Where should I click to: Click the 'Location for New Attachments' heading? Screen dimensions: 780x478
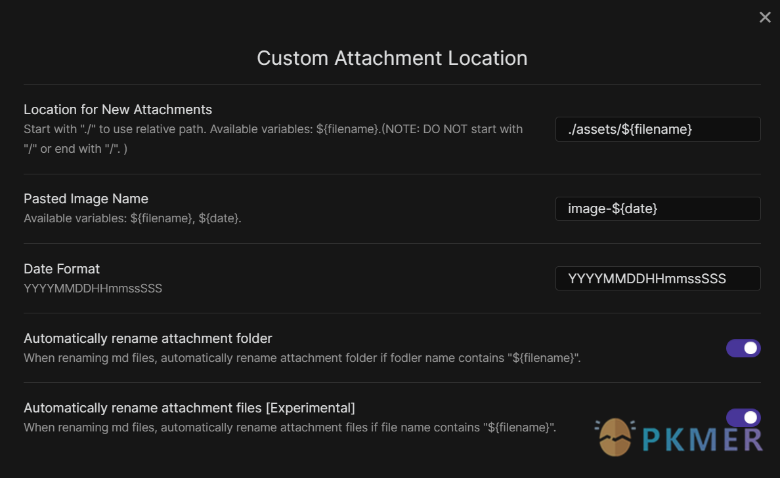coord(118,110)
